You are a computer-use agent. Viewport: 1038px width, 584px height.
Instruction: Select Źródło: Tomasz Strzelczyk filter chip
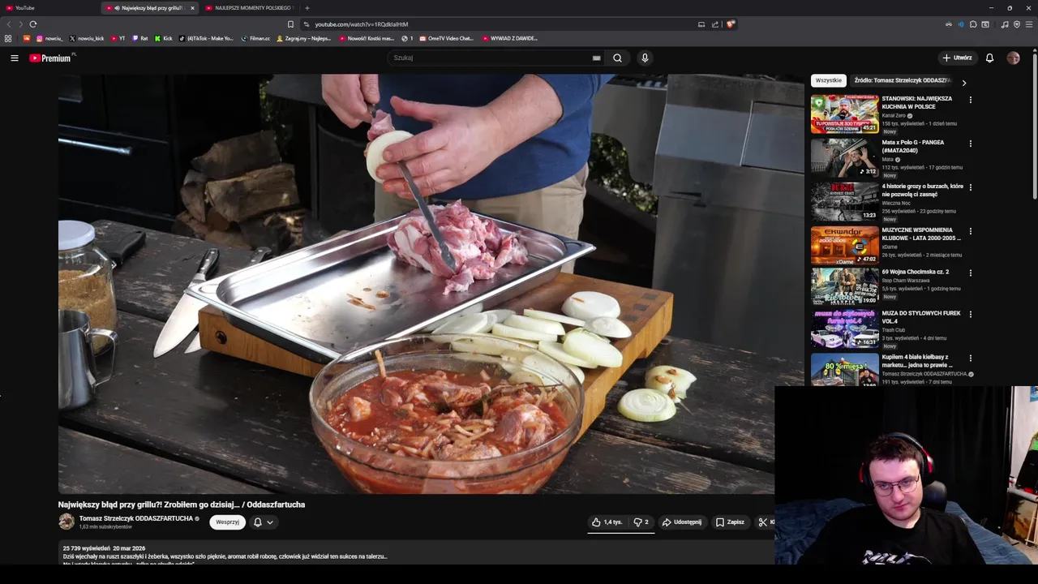point(902,80)
